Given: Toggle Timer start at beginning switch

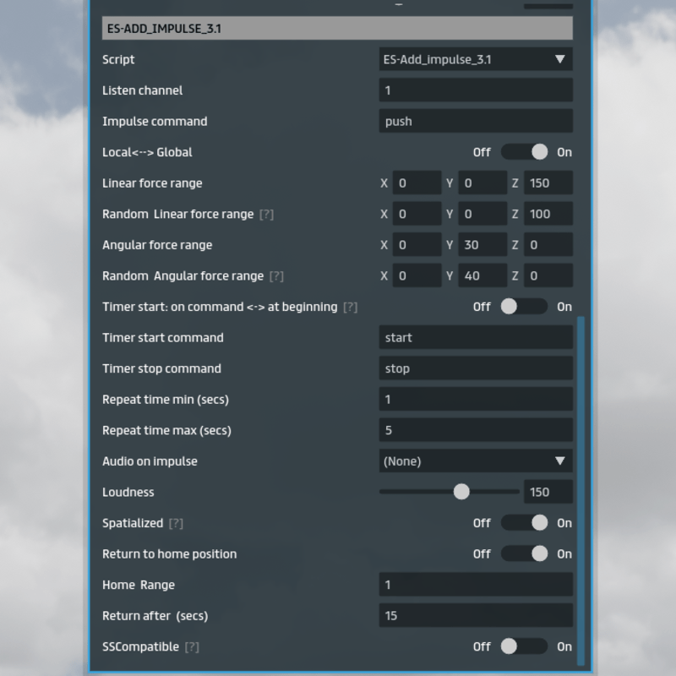Looking at the screenshot, I should (x=525, y=307).
